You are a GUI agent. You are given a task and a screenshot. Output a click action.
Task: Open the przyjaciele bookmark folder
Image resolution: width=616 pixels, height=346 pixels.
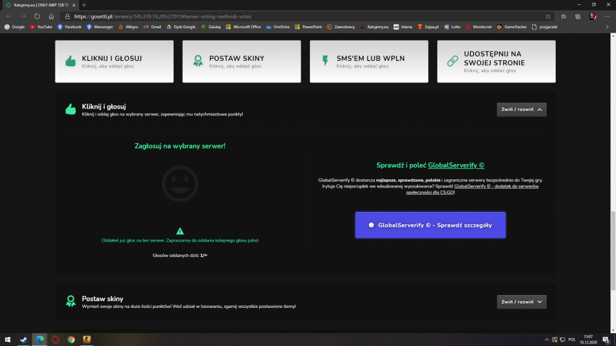(x=545, y=27)
